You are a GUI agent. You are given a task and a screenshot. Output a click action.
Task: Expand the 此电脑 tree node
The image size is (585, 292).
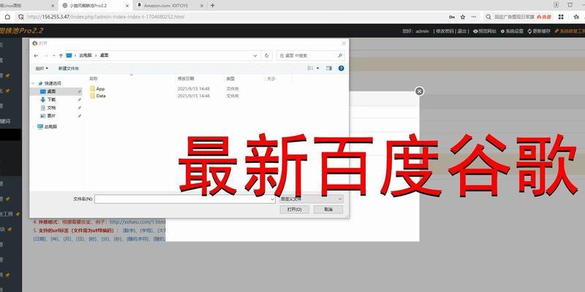click(33, 126)
